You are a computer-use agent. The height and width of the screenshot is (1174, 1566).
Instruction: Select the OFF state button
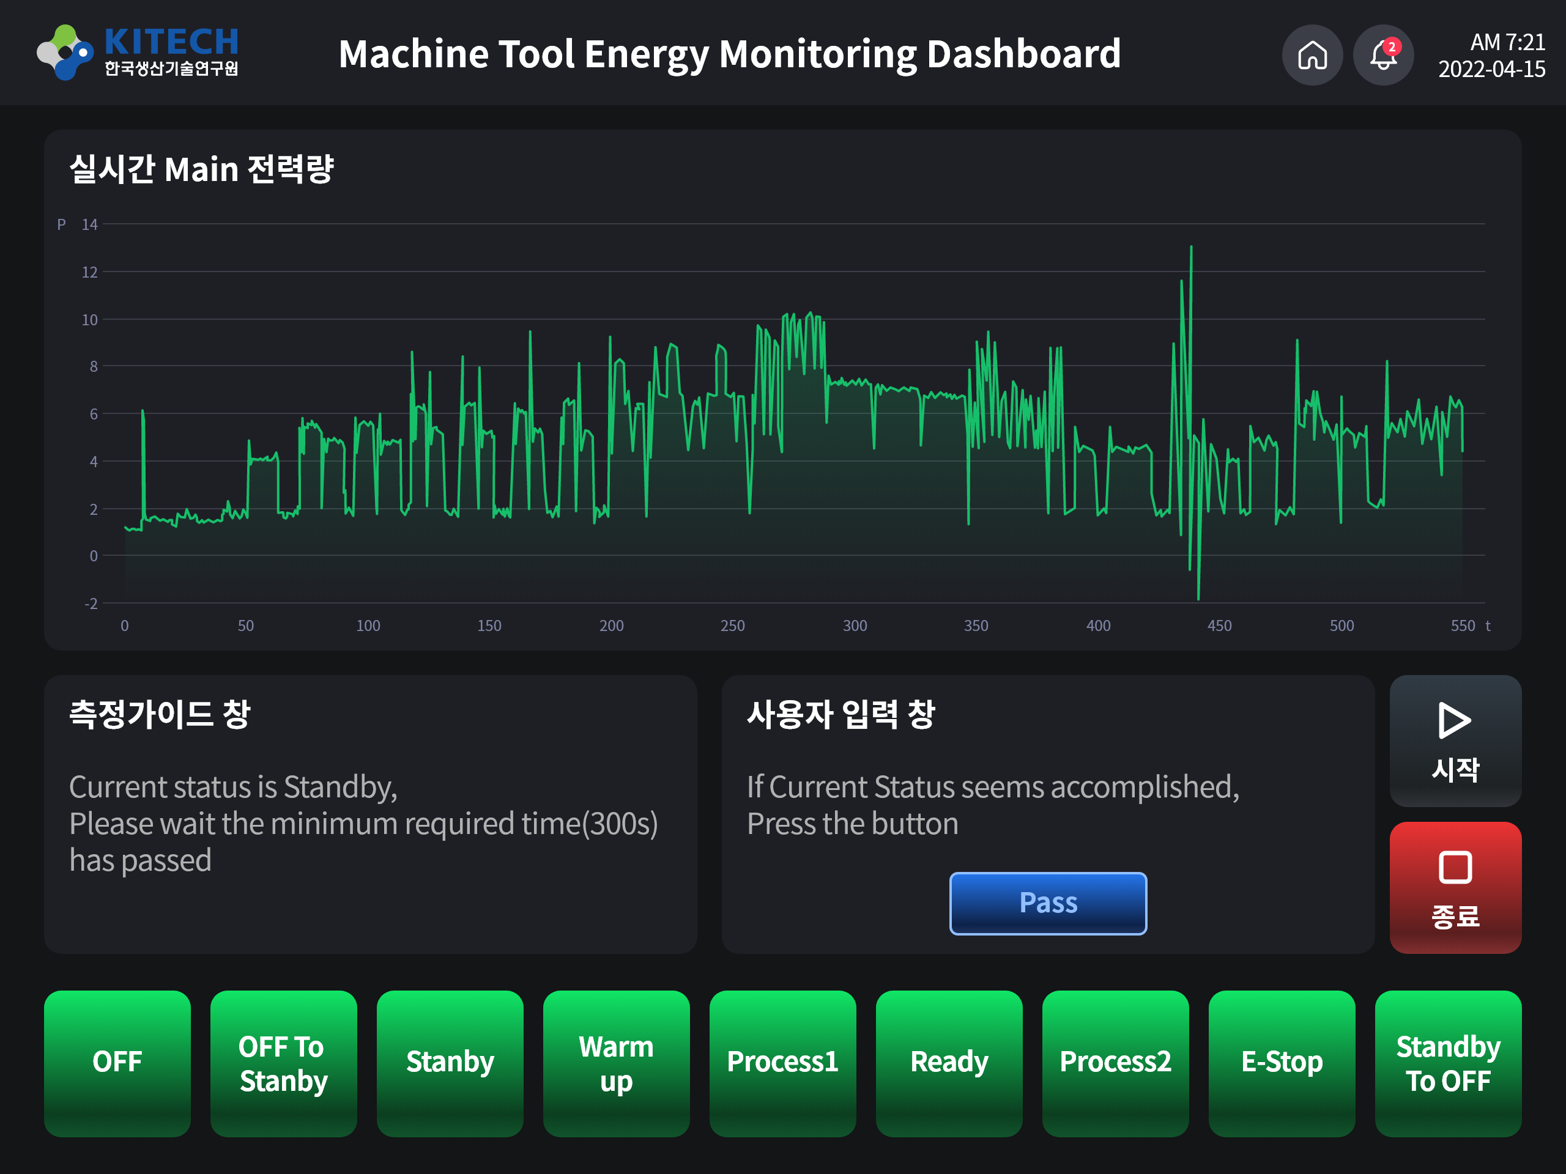tap(117, 1063)
